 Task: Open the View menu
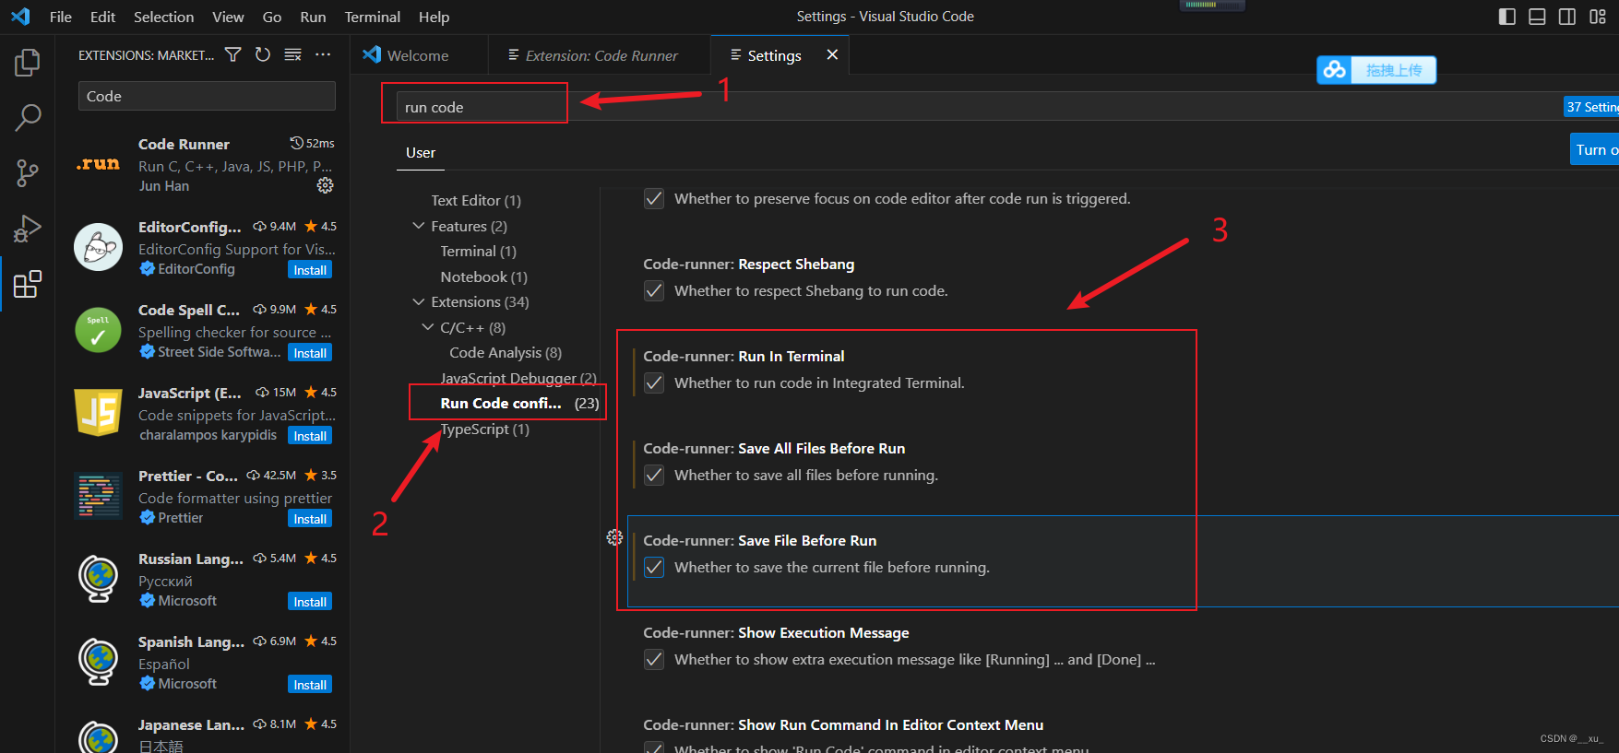(228, 17)
